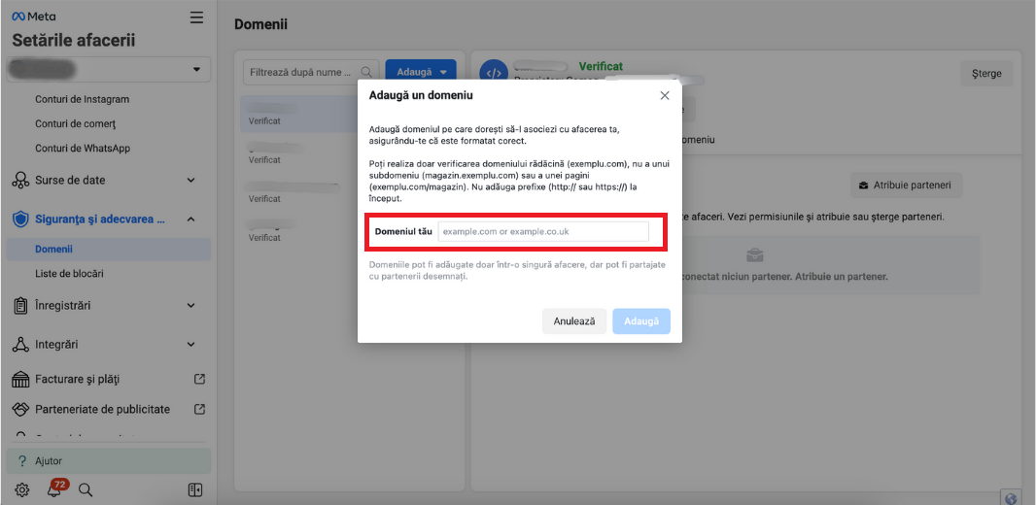Close the Adaugă un domeniu dialog
Viewport: 1036px width, 505px height.
(x=665, y=95)
